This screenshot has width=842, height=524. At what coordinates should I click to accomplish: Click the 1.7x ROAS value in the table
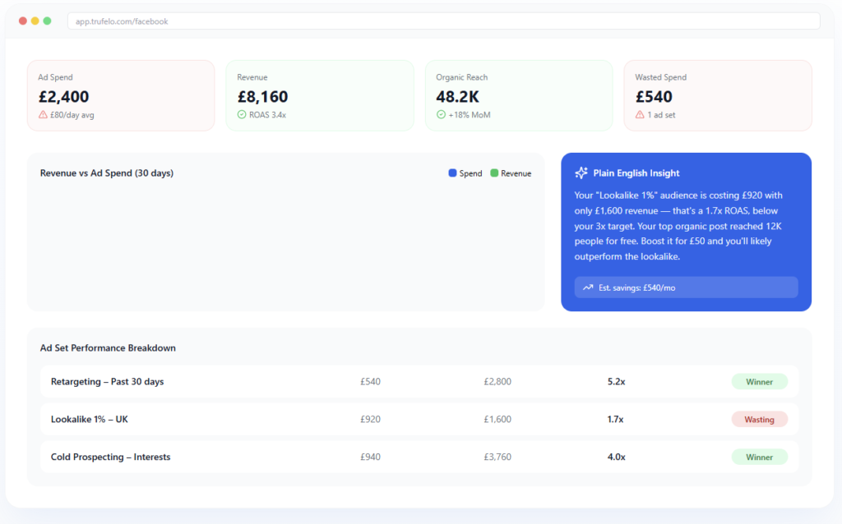point(615,420)
